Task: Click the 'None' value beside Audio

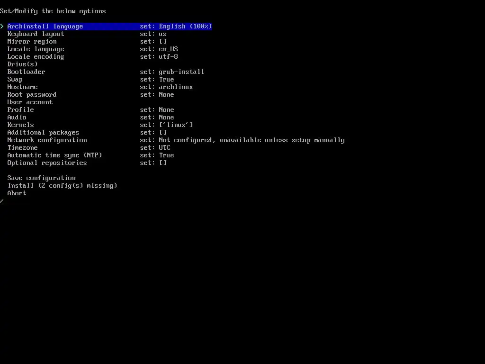Action: click(166, 118)
